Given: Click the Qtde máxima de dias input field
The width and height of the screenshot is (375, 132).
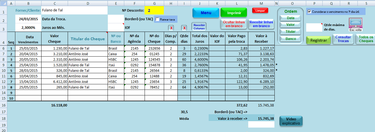Looking at the screenshot, I should (314, 27).
